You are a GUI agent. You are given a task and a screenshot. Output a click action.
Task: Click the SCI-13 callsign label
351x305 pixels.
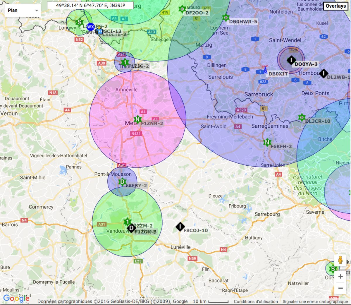(x=112, y=31)
